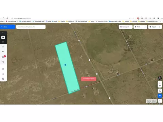This screenshot has height=122, width=163.
Task: Select the blue parcel center marker
Action: click(x=65, y=65)
